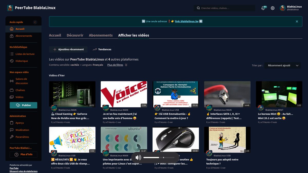Open the BlablaLinux user avatar menu
308x173 pixels.
point(283,8)
